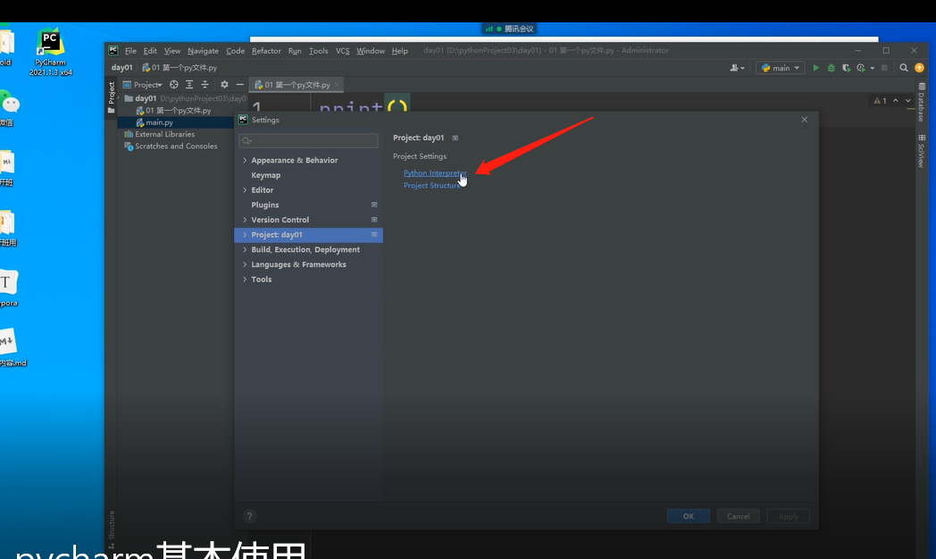Close the 01 第一个py文件.py editor tab
This screenshot has width=936, height=559.
337,85
